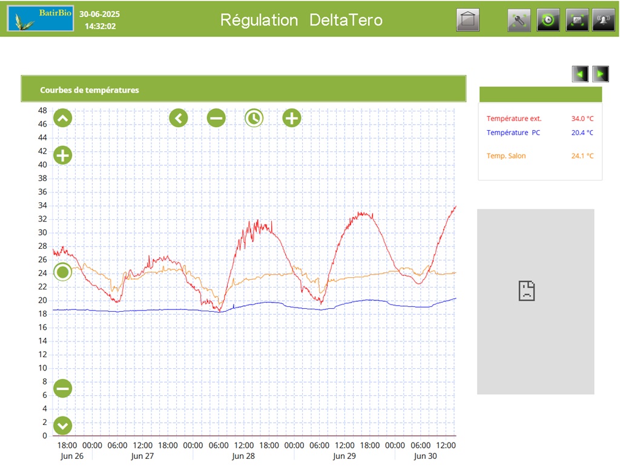Zoom in temperature axis with left plus button
Image resolution: width=620 pixels, height=468 pixels.
click(63, 156)
